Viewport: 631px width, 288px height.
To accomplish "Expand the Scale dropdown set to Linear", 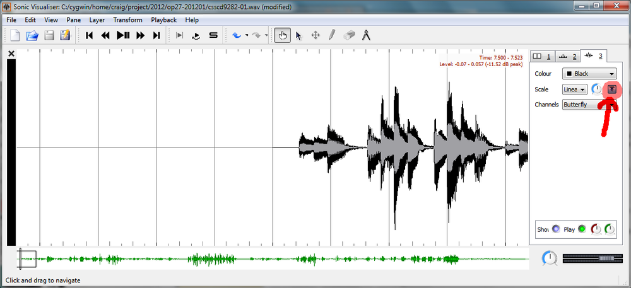I will pos(575,89).
